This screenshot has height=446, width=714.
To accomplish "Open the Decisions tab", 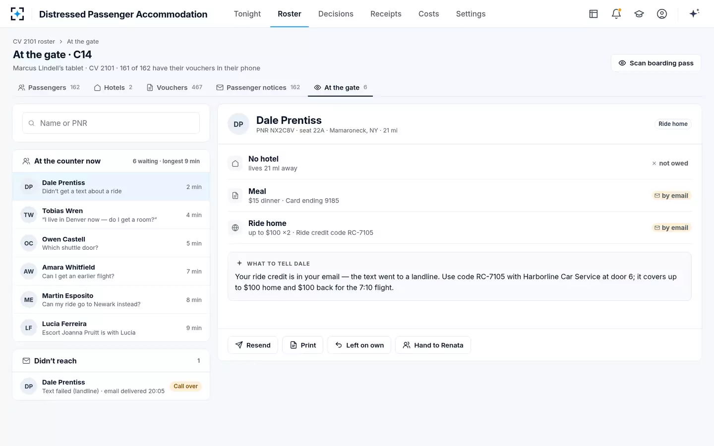I will click(x=336, y=14).
